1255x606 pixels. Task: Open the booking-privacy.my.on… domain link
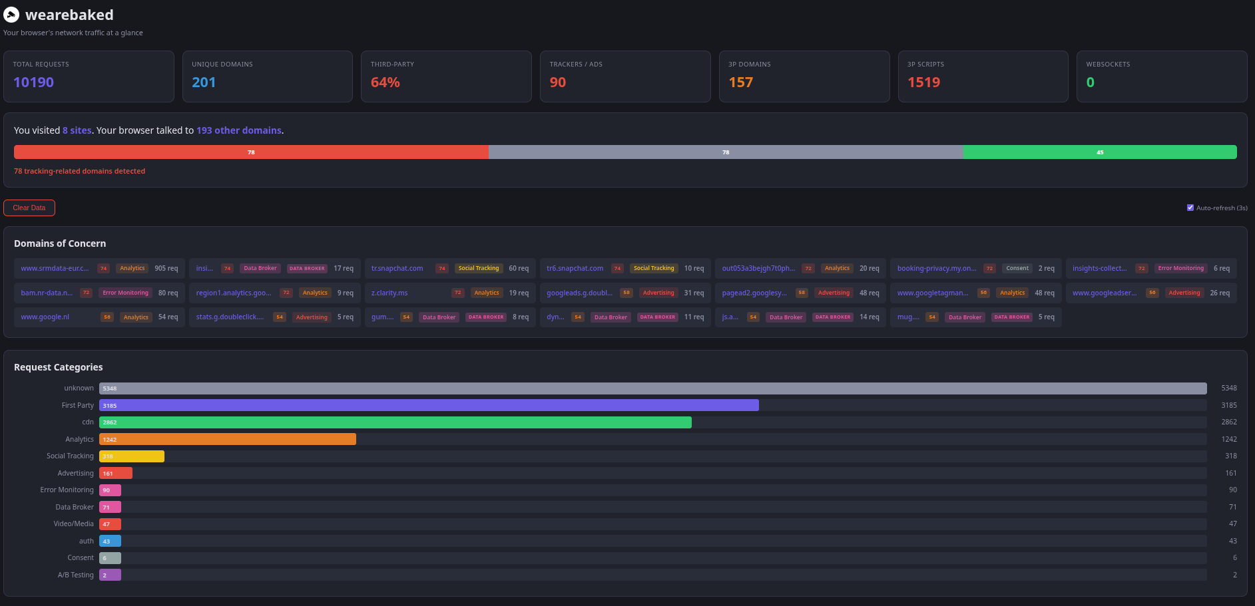(x=937, y=269)
